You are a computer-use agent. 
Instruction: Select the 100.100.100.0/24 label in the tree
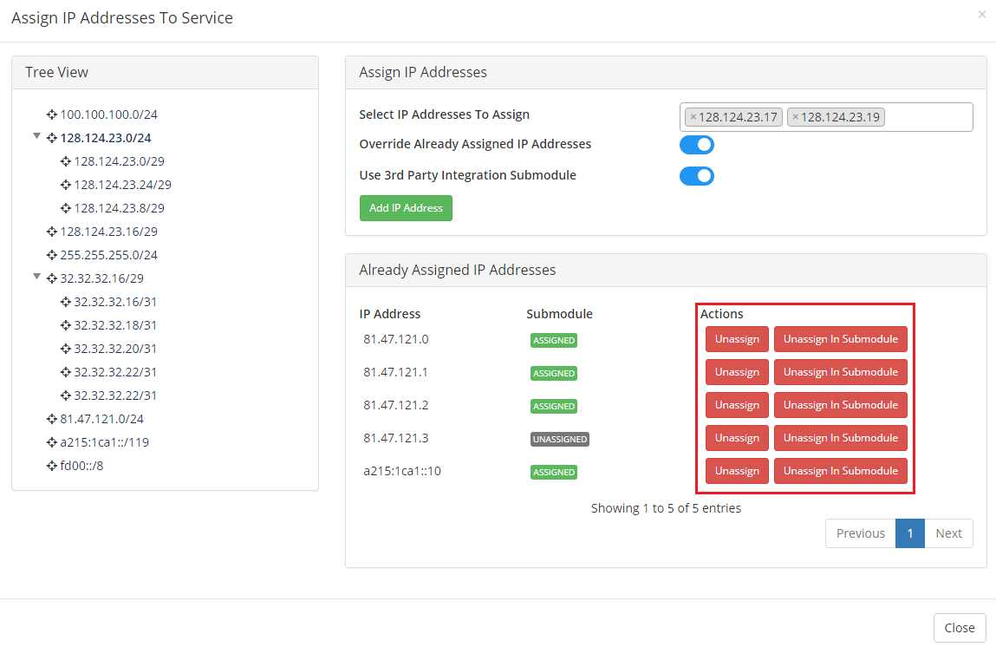point(108,115)
